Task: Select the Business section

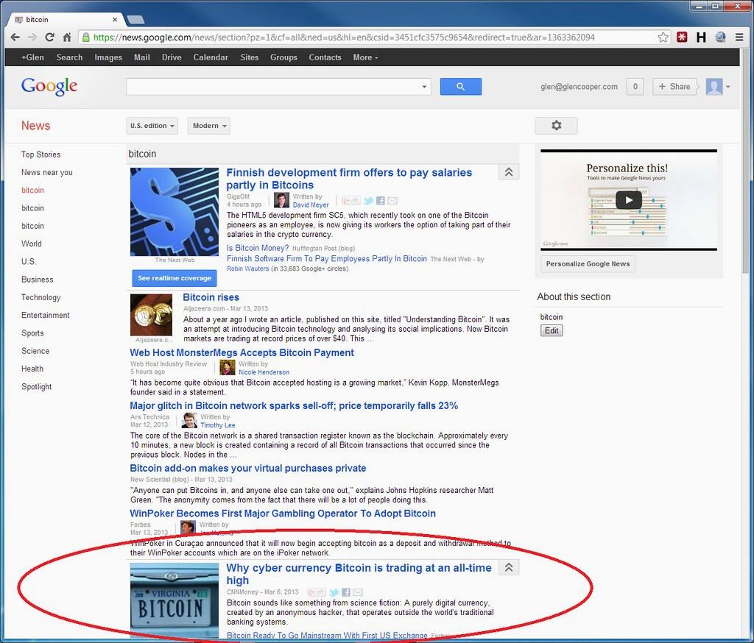Action: tap(37, 280)
